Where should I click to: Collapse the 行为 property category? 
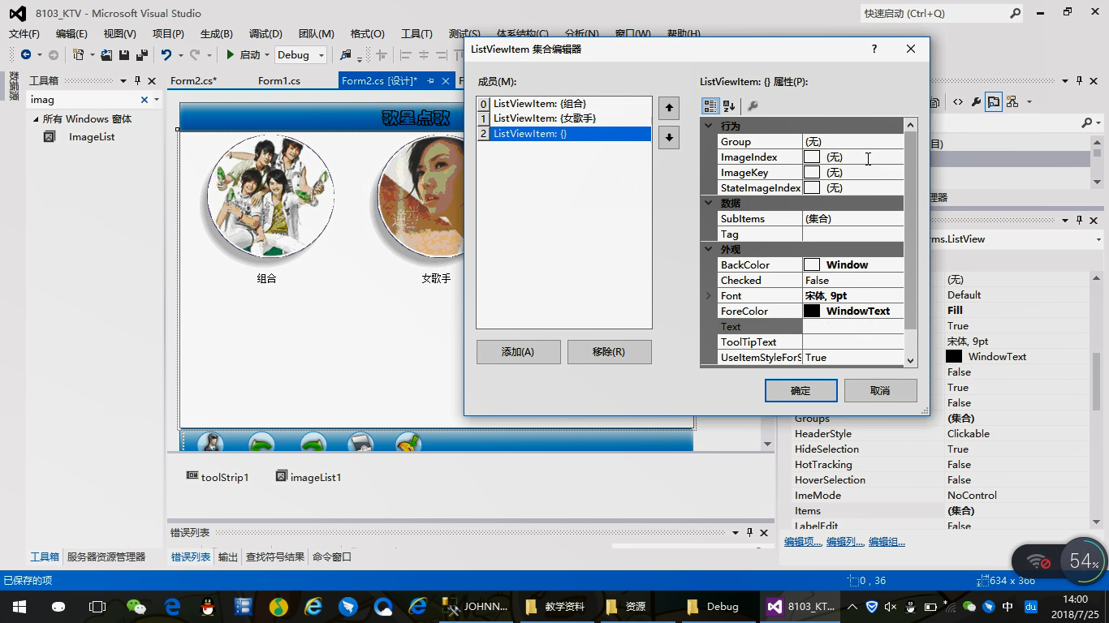[709, 126]
